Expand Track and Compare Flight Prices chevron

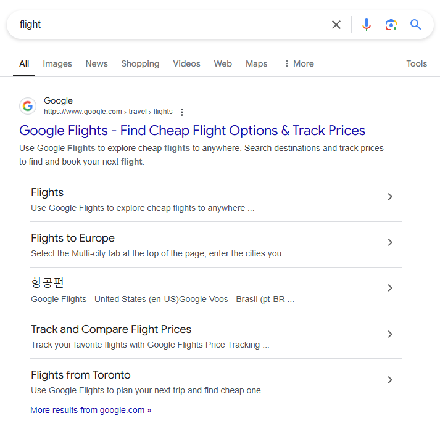click(389, 334)
